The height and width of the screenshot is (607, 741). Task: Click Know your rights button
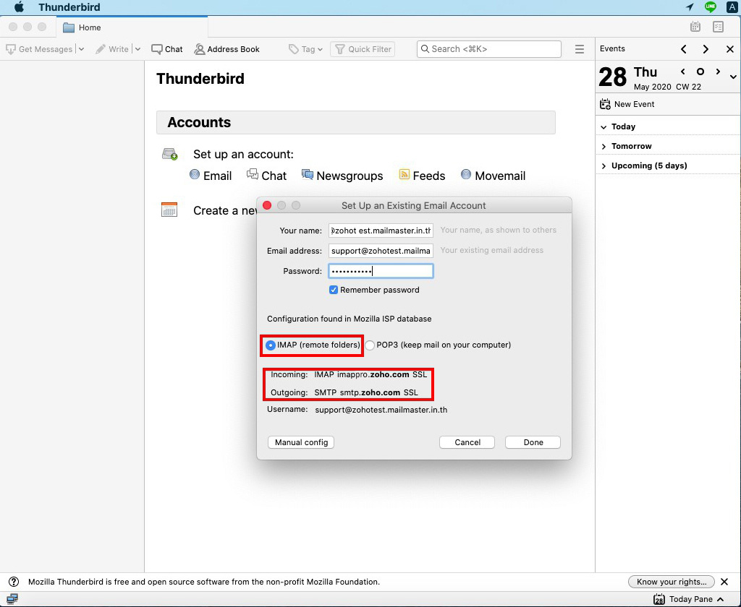(671, 582)
